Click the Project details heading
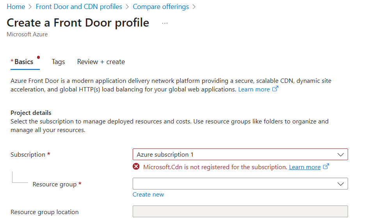Viewport: 382px width, 218px height. coord(31,113)
